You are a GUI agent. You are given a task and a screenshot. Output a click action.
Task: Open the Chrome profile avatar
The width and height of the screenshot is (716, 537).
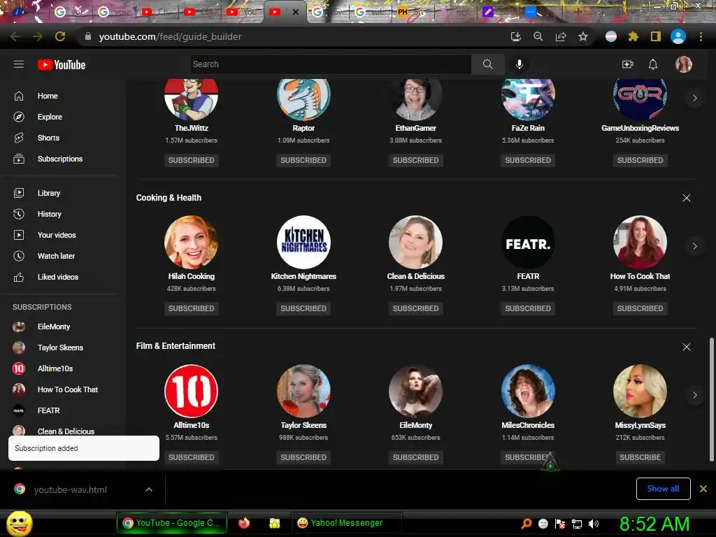coord(678,36)
